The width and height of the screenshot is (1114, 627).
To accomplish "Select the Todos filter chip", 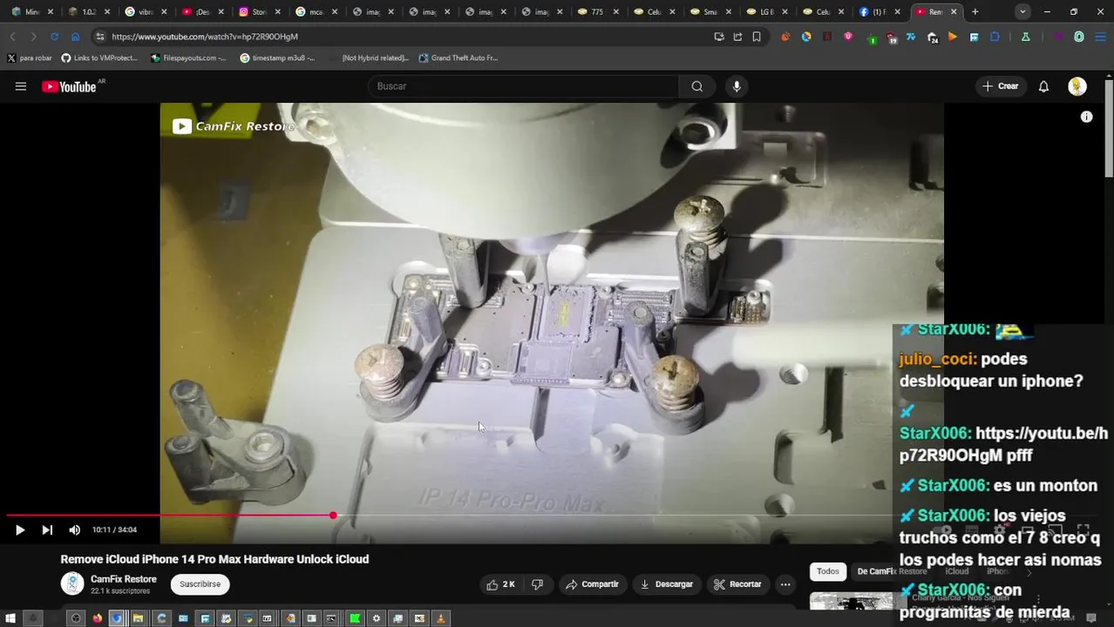I will [828, 571].
